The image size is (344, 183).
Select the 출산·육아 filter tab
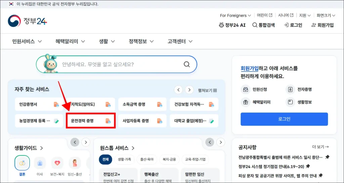pos(147,159)
